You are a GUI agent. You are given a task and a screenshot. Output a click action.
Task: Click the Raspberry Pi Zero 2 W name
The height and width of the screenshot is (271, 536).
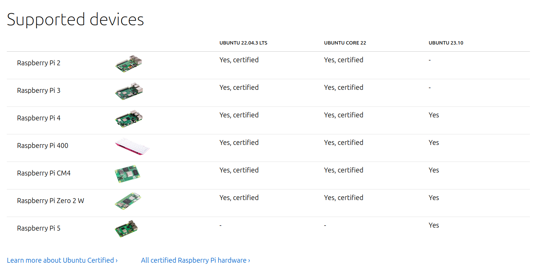click(51, 200)
